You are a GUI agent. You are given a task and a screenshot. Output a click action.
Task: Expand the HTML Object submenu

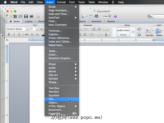point(76,106)
